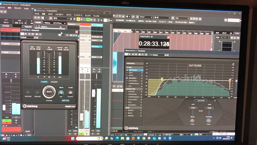
Task: Click the OUTPUT knob in Maximizer
Action: pos(71,93)
